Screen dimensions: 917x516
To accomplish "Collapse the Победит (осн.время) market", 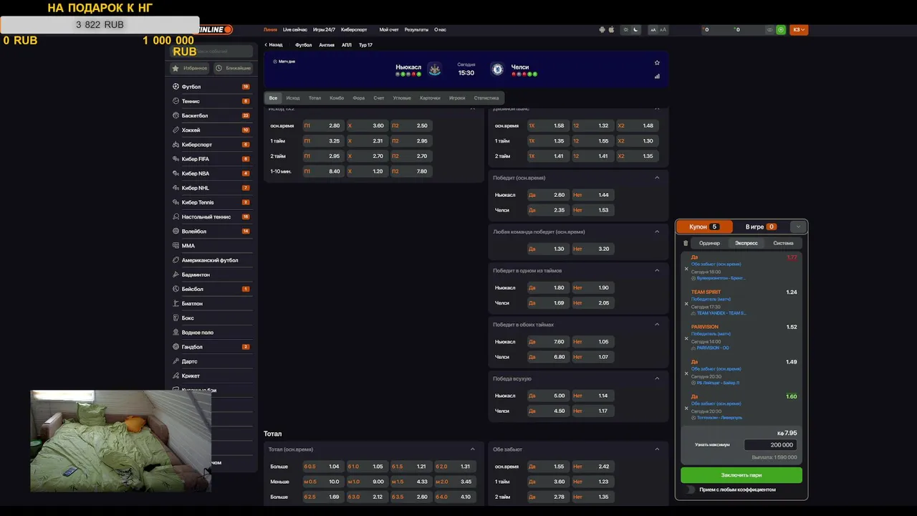I will point(657,178).
